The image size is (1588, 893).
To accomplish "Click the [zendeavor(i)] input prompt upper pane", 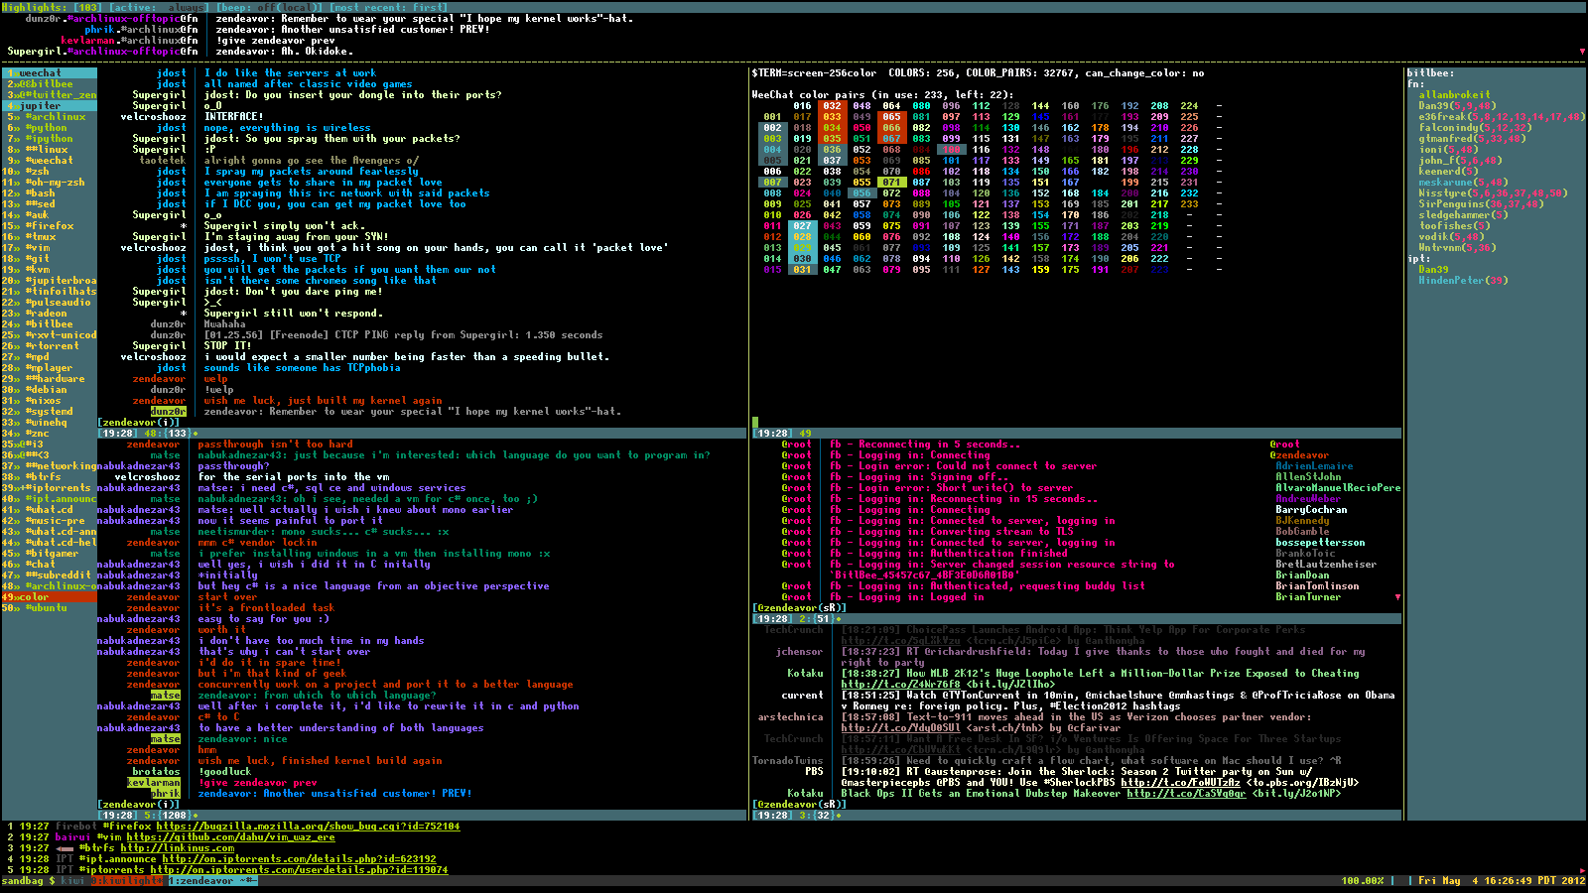I will point(138,423).
